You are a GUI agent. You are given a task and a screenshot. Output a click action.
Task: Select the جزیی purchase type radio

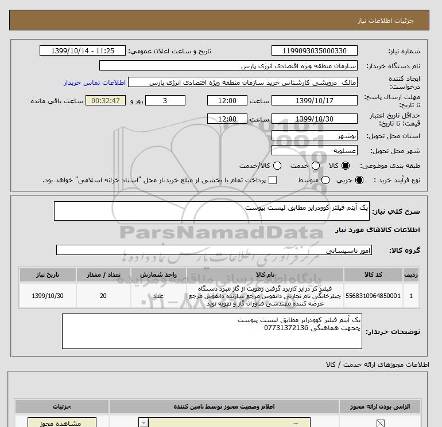[359, 180]
